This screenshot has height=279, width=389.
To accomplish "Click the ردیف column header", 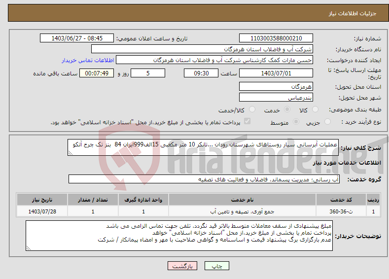I will pos(373,200).
